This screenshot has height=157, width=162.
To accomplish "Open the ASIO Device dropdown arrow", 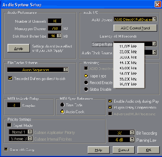I will click(x=155, y=19).
